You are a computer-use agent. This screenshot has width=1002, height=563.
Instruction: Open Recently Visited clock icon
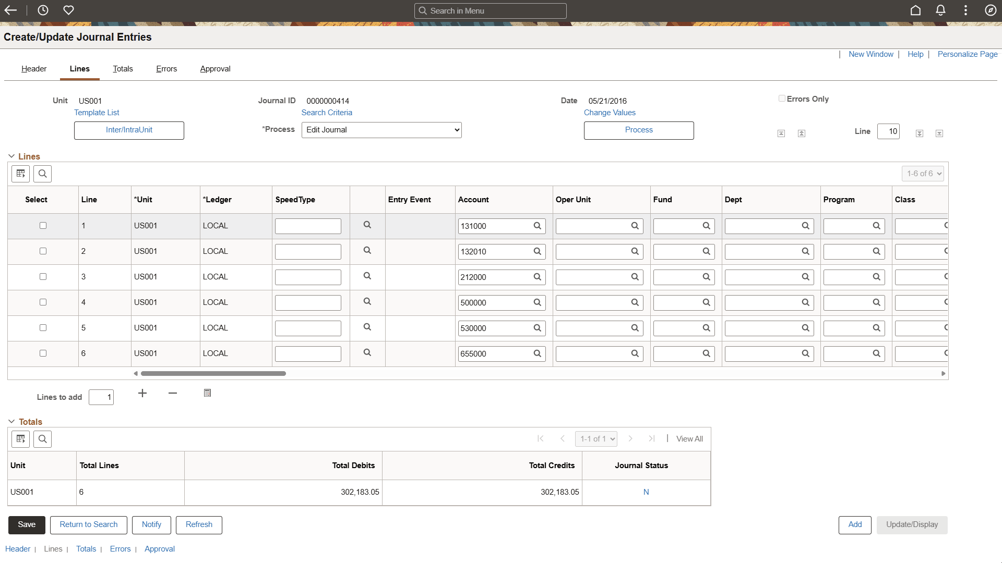pos(43,10)
